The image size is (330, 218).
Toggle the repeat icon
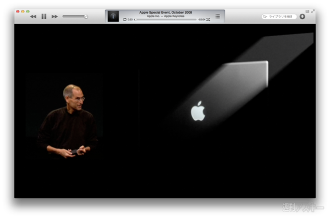(125, 20)
